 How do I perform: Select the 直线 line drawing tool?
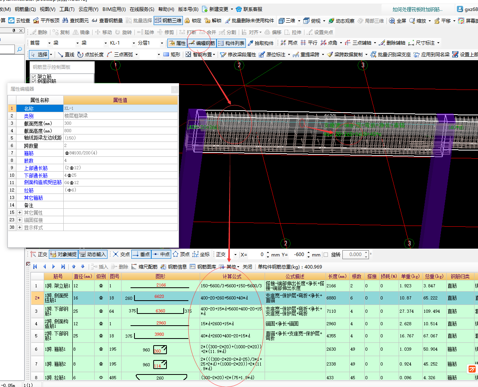coord(66,54)
